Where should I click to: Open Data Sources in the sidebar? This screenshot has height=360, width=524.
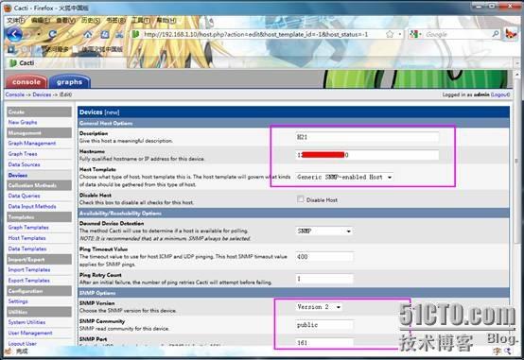click(24, 164)
